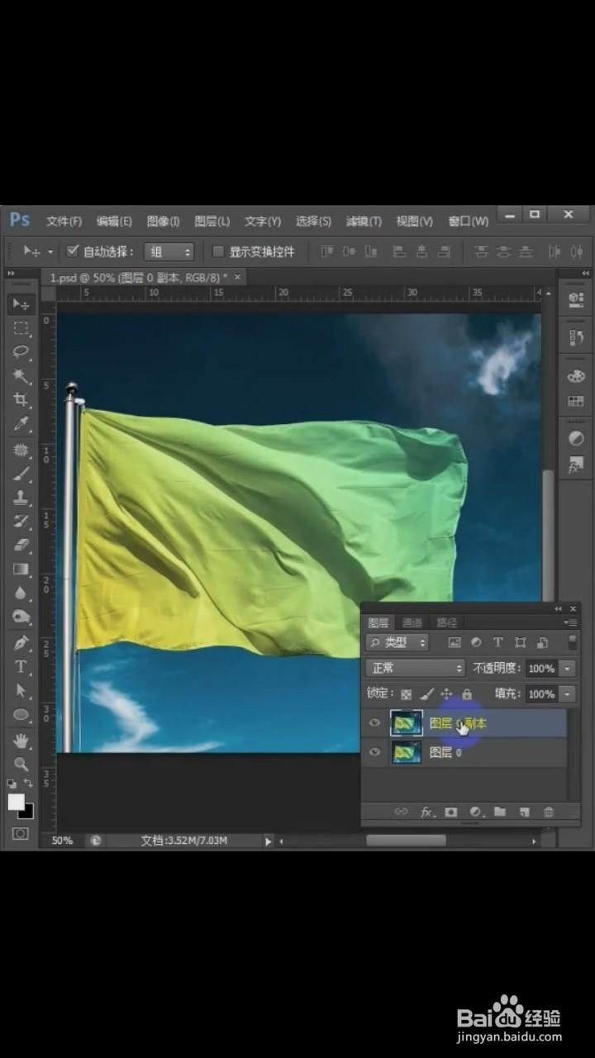The width and height of the screenshot is (595, 1058).
Task: Filter for type layers
Action: (498, 642)
